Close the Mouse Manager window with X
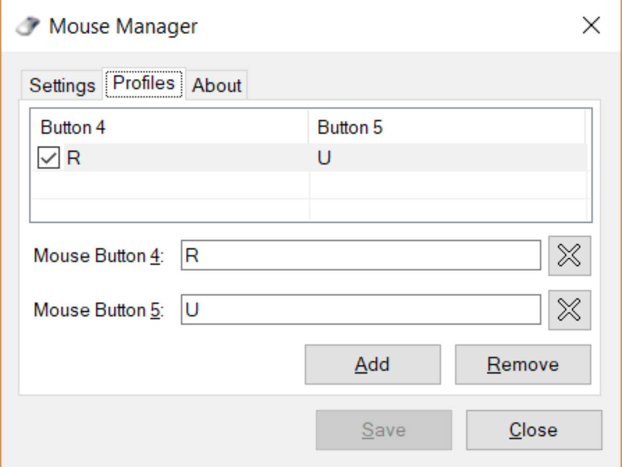The width and height of the screenshot is (622, 467). (591, 25)
